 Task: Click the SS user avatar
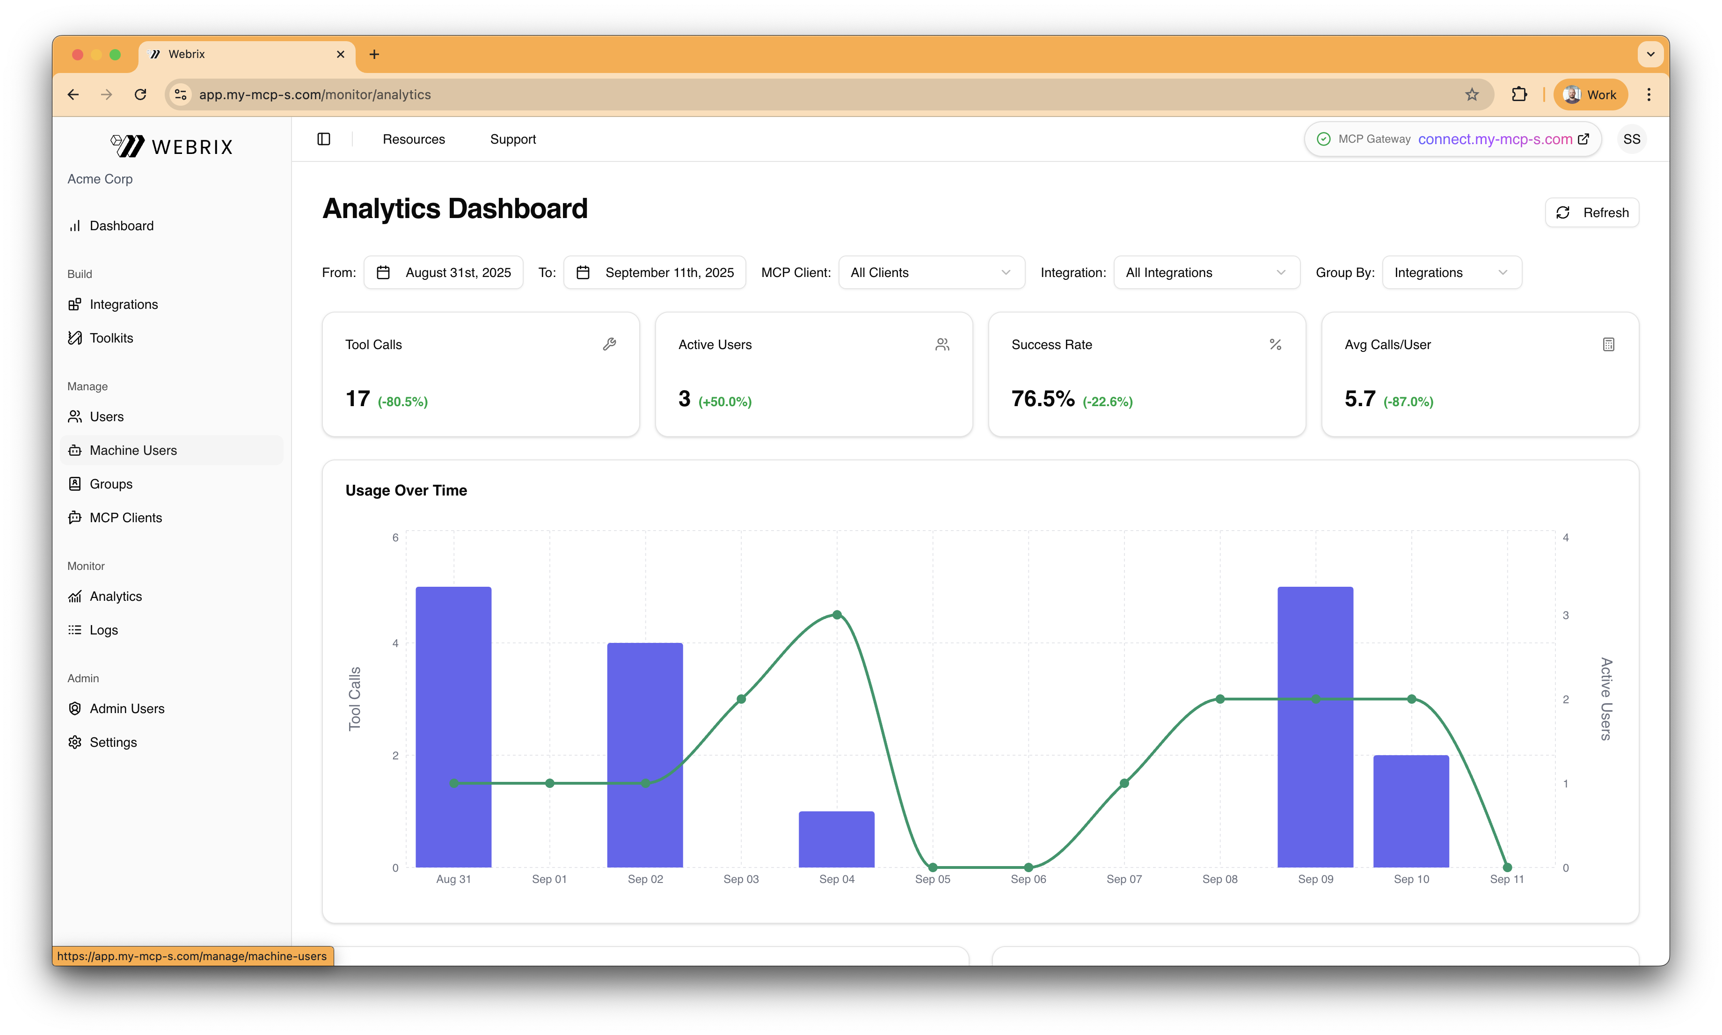(1631, 139)
